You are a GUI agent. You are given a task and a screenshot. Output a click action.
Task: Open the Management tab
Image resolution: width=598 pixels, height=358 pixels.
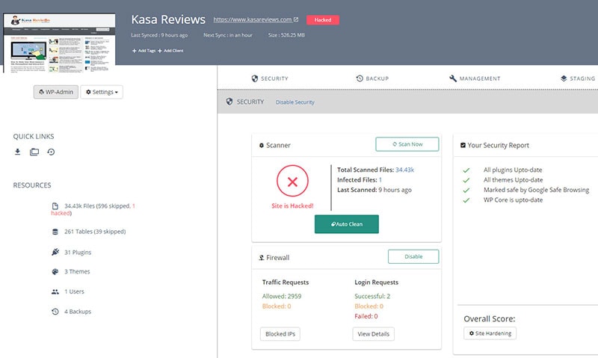(475, 78)
